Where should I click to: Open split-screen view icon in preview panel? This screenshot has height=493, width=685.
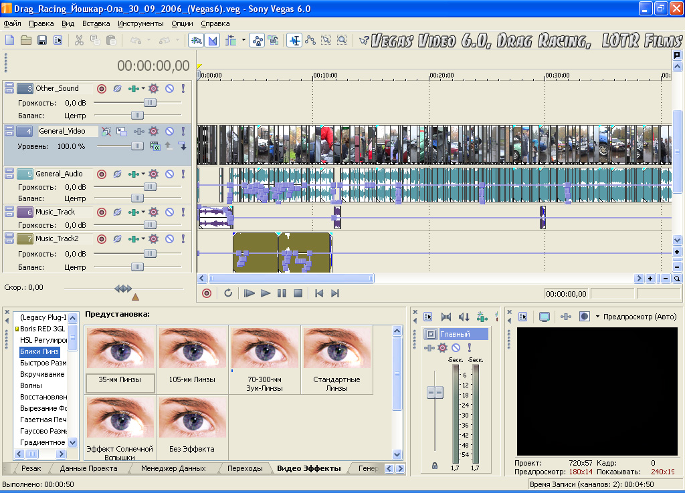click(x=585, y=317)
